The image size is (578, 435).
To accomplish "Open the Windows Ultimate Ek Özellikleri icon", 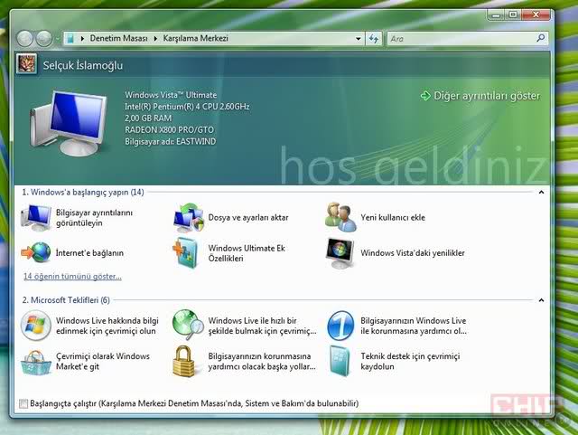I will [x=187, y=253].
